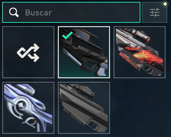This screenshot has height=137, width=171.
Task: Select the black futuristic sniper skin
Action: pos(84,52)
